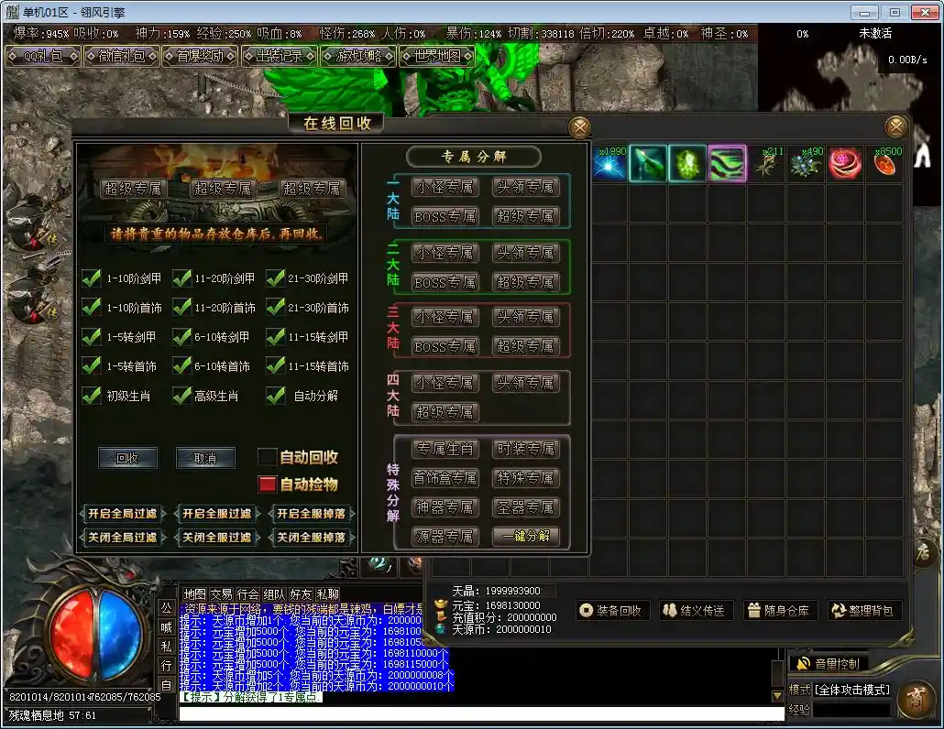Click 开启全局过滤 button
The image size is (944, 729).
coord(123,514)
